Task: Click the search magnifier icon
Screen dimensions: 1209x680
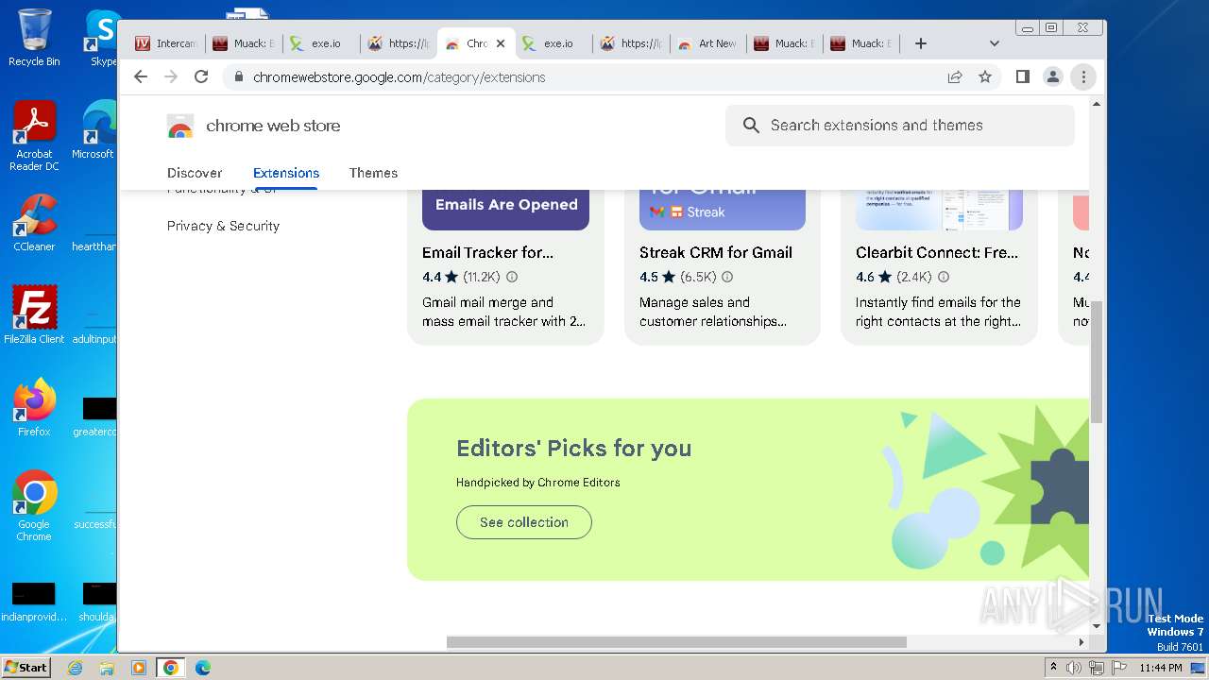Action: pos(751,126)
